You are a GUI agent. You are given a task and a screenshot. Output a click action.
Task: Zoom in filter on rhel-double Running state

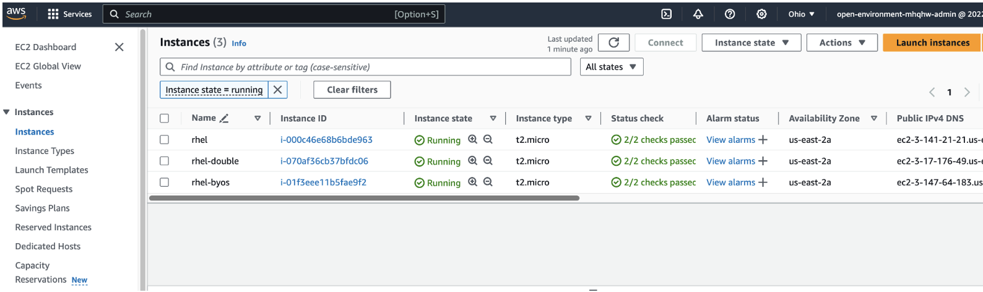473,161
